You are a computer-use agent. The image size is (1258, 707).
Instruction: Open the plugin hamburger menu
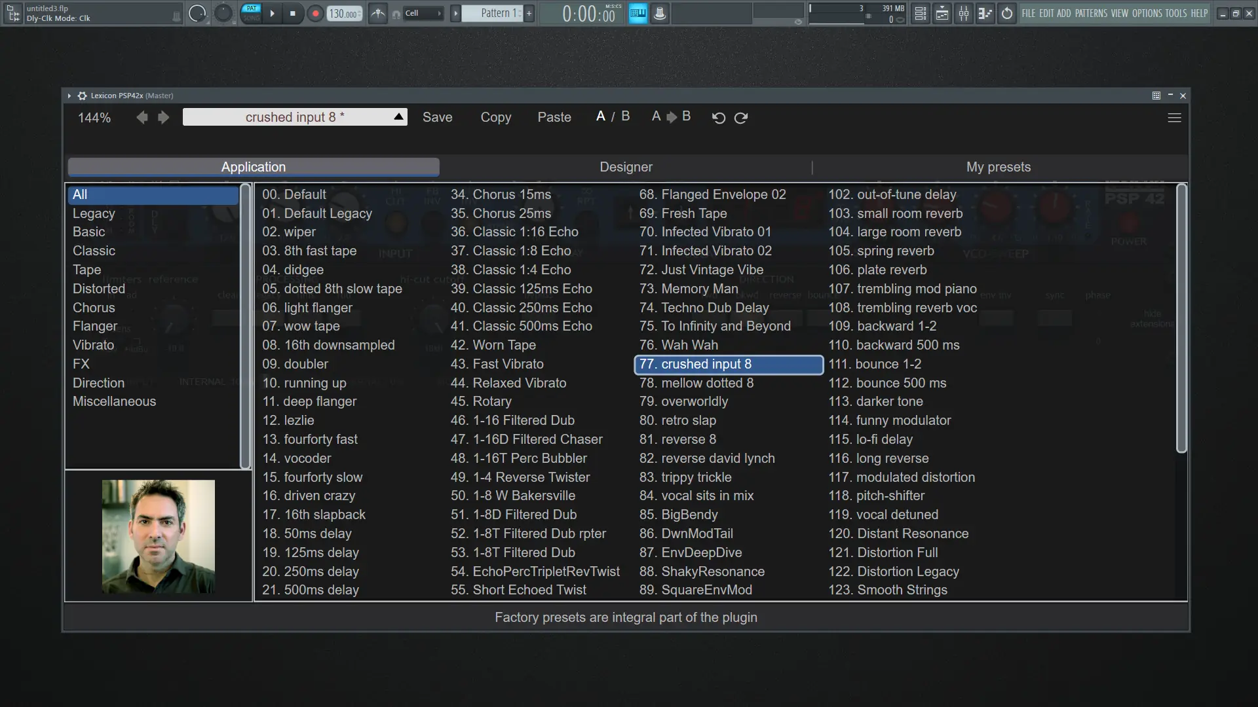[1174, 118]
